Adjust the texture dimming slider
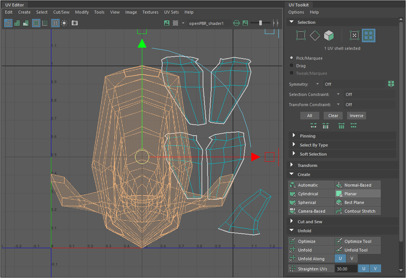The width and height of the screenshot is (406, 278). point(260,23)
